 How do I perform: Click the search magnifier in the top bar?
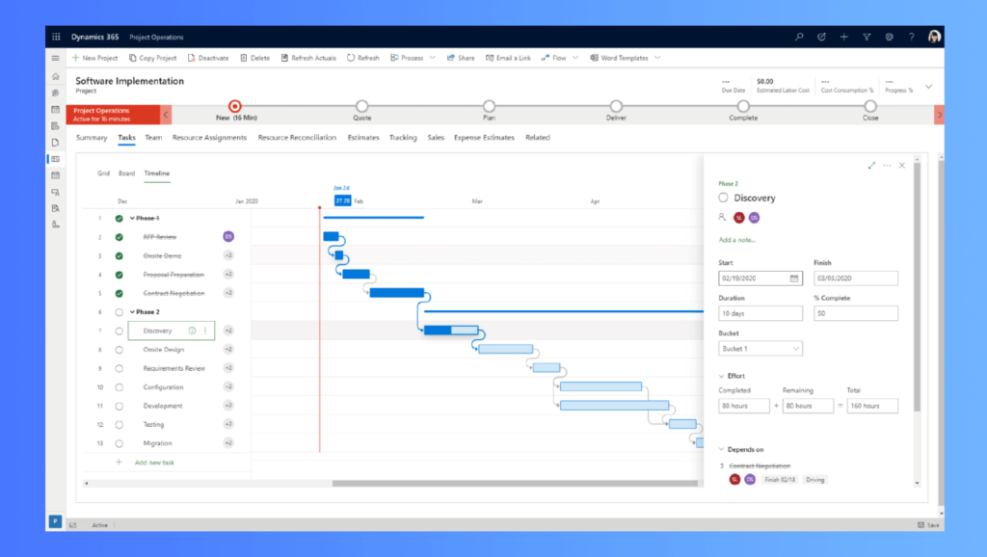[x=799, y=38]
